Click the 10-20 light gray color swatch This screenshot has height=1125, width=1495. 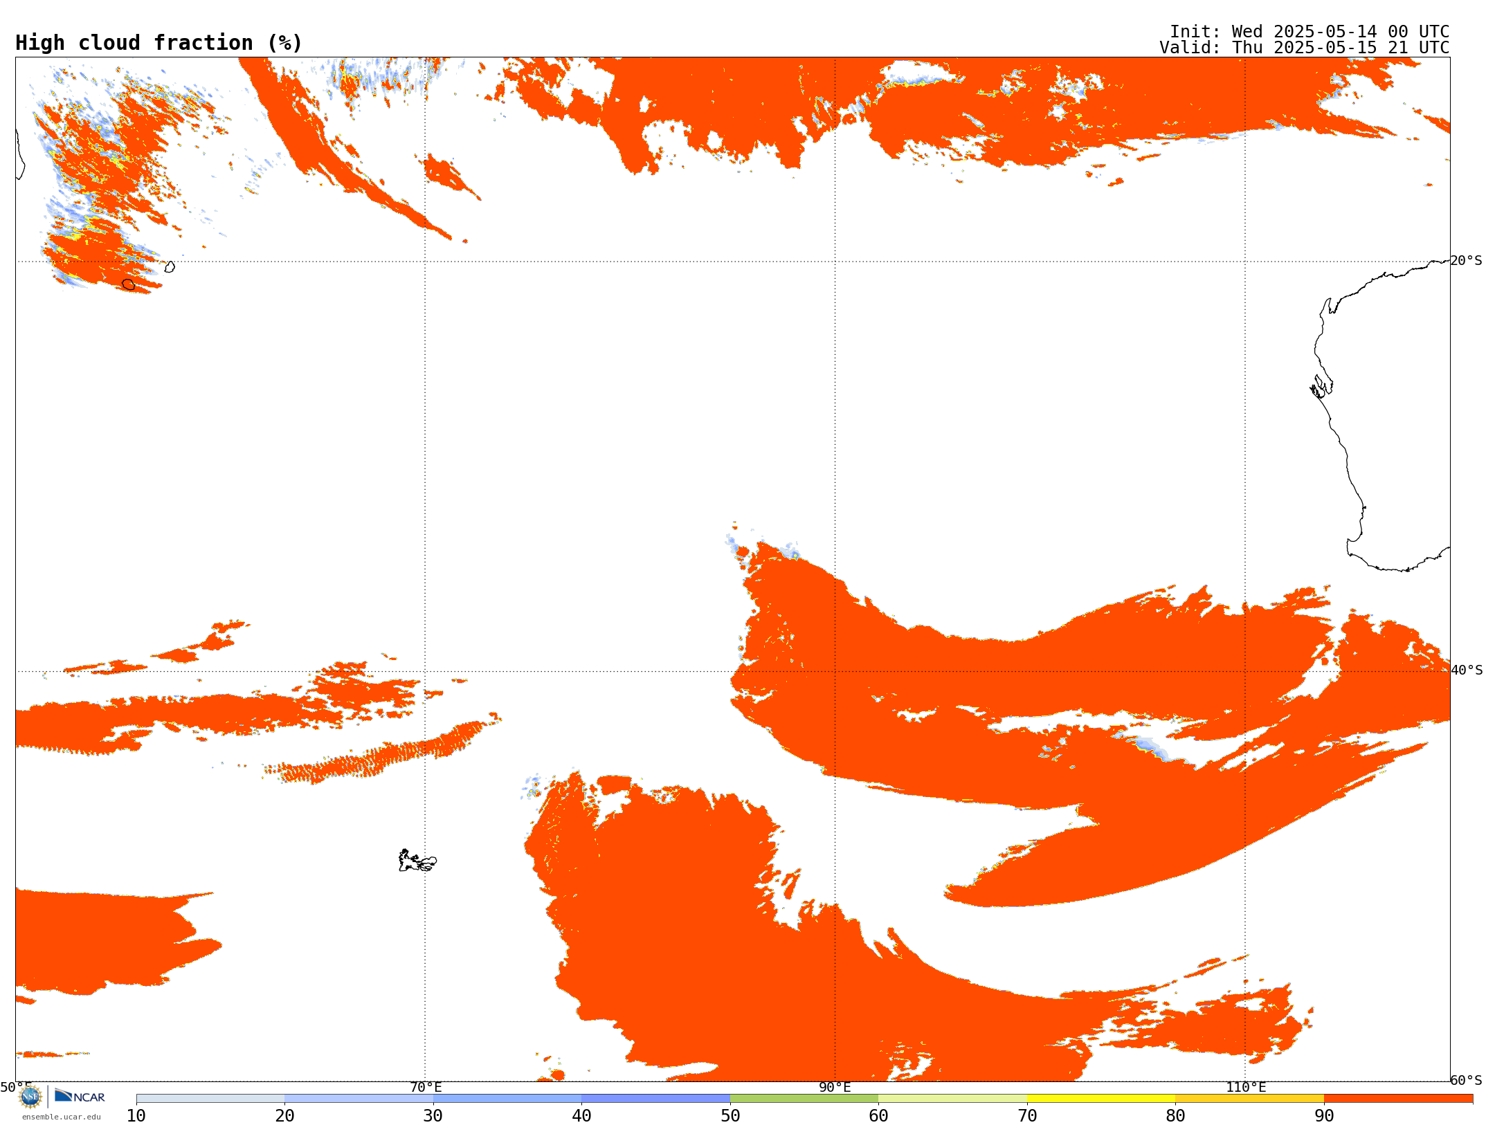210,1099
